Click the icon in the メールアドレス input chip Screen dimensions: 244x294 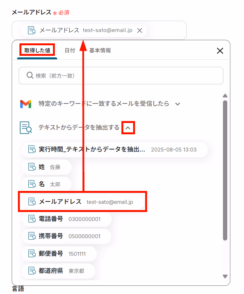32,30
